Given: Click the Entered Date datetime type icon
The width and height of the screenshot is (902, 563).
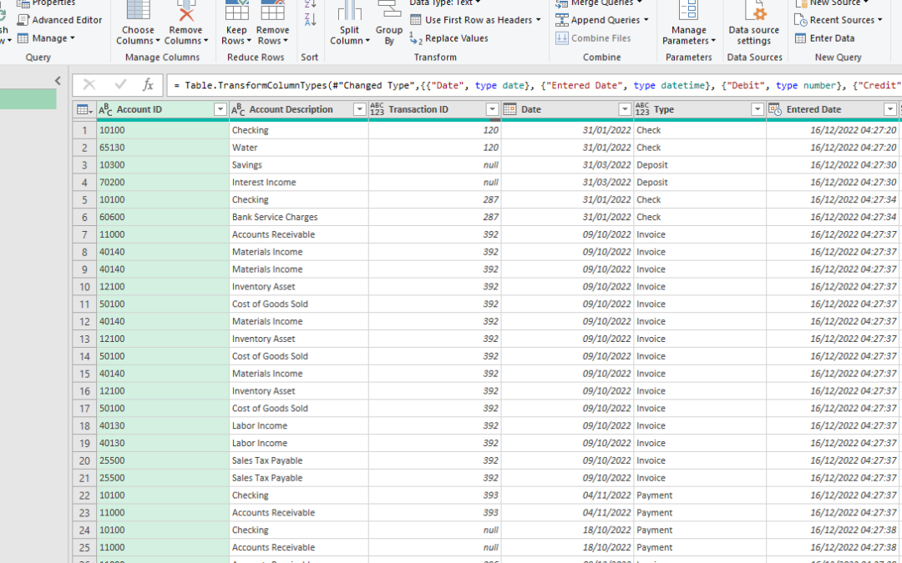Looking at the screenshot, I should [x=775, y=109].
